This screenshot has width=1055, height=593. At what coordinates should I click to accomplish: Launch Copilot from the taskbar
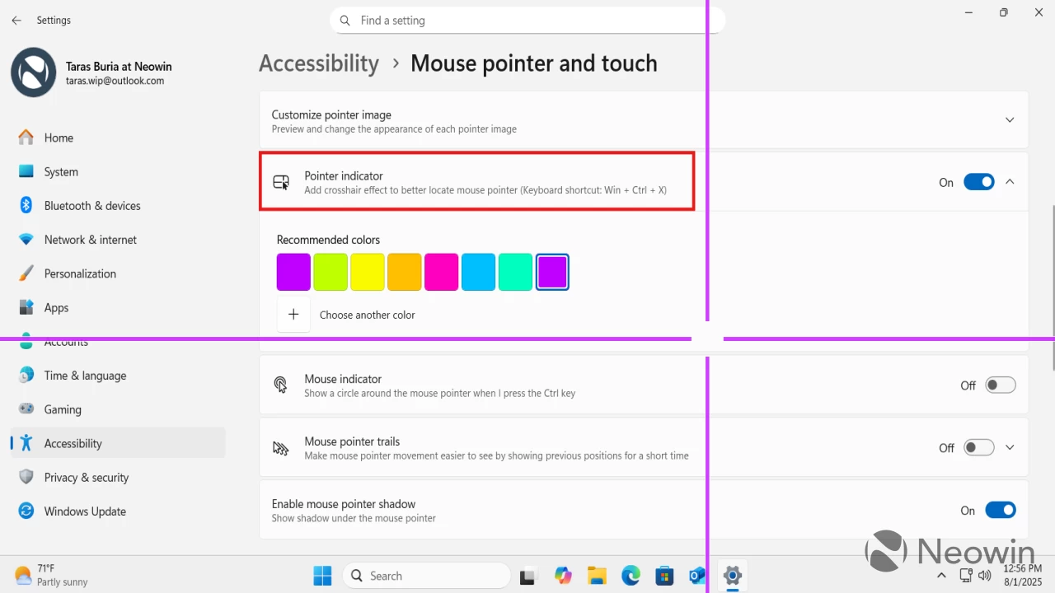click(x=563, y=576)
